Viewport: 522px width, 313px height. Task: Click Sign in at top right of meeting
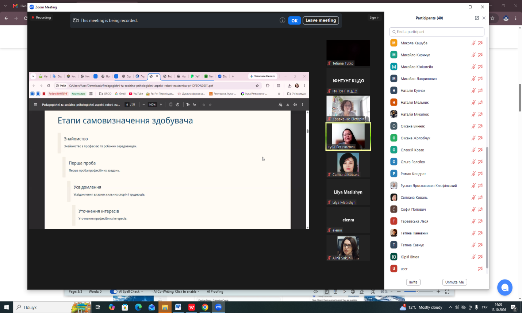pos(375,17)
